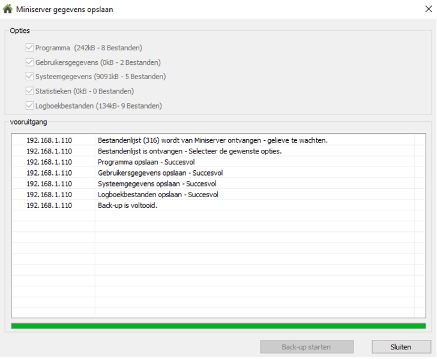437x359 pixels.
Task: Toggle the Statistieken checkbox
Action: coord(29,91)
